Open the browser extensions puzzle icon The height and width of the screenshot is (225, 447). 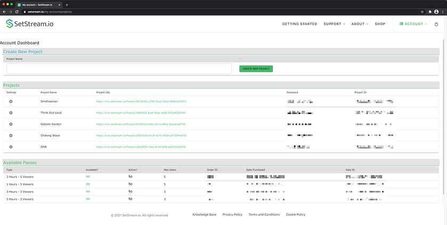[430, 12]
